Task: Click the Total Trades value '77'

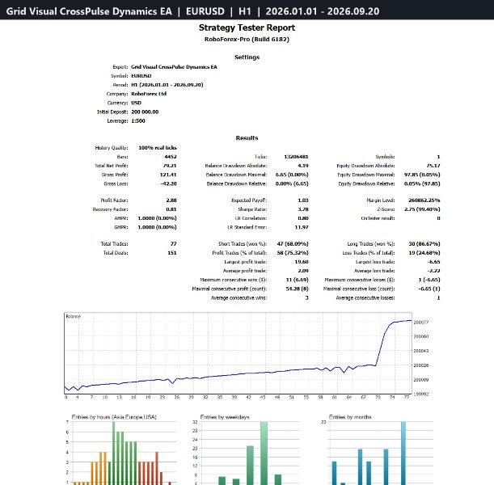Action: point(174,244)
